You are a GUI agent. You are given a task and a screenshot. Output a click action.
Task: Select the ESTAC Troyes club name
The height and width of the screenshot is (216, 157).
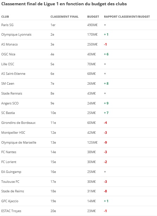click(11, 211)
